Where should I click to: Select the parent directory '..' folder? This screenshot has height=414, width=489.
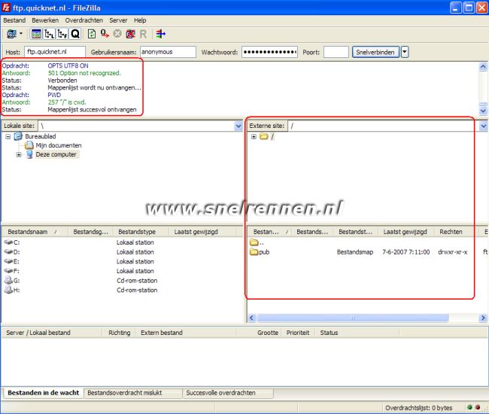257,242
